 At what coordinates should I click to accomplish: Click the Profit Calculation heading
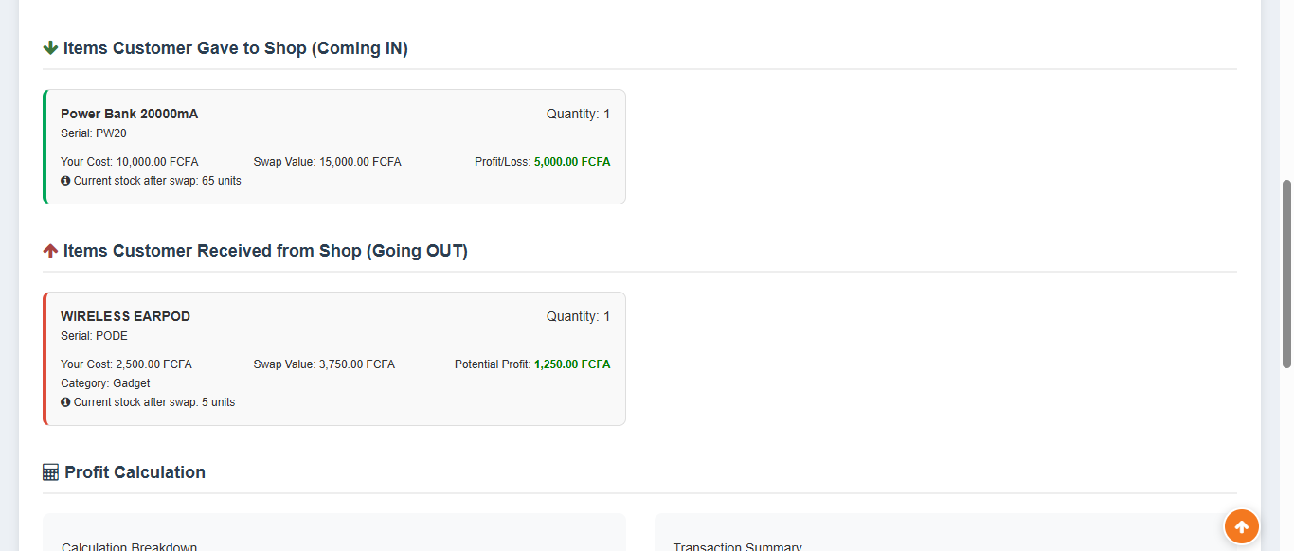point(135,472)
